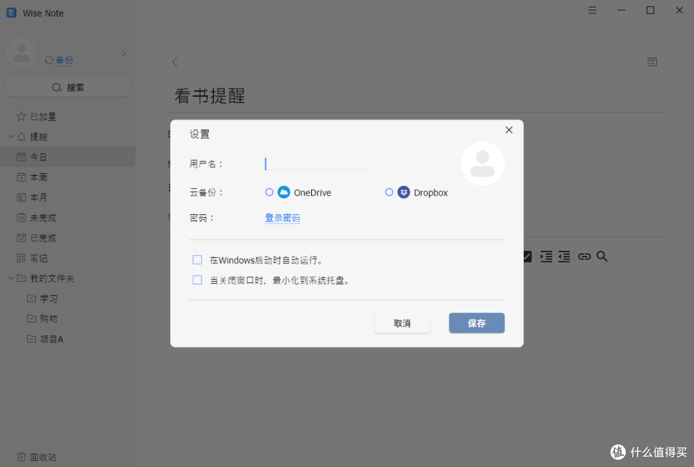
Task: Collapse the 我的文件夹 folder tree
Action: pos(12,279)
